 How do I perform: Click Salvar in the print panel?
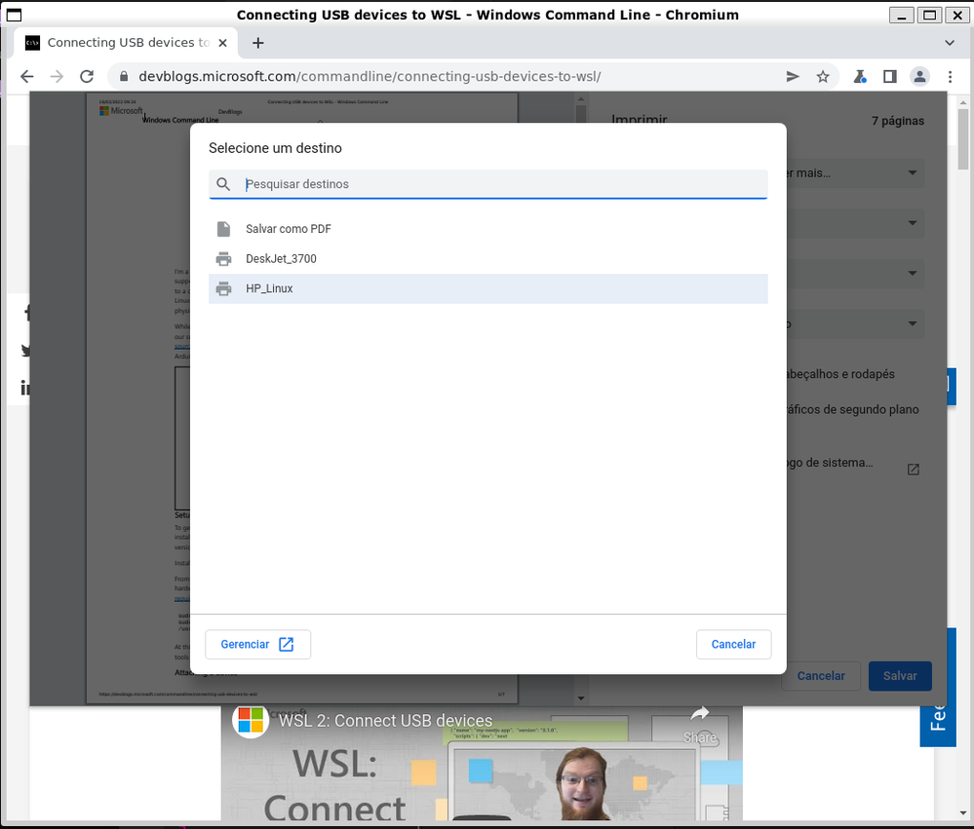[900, 676]
